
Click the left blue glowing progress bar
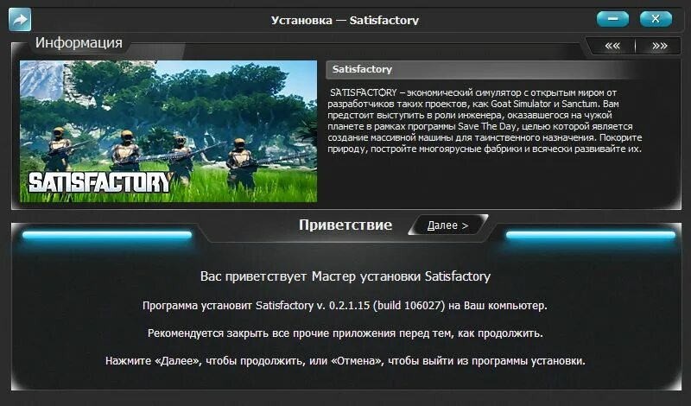tap(107, 235)
